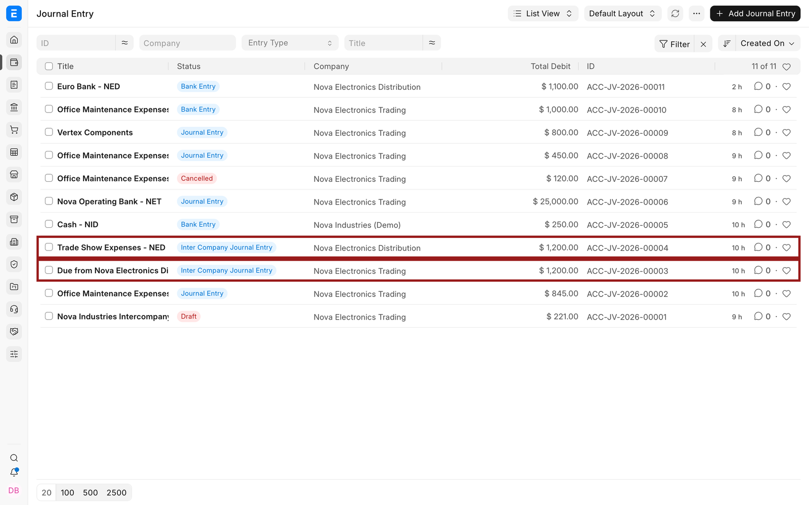Click the Cancelled status badge
809x505 pixels.
[x=197, y=178]
